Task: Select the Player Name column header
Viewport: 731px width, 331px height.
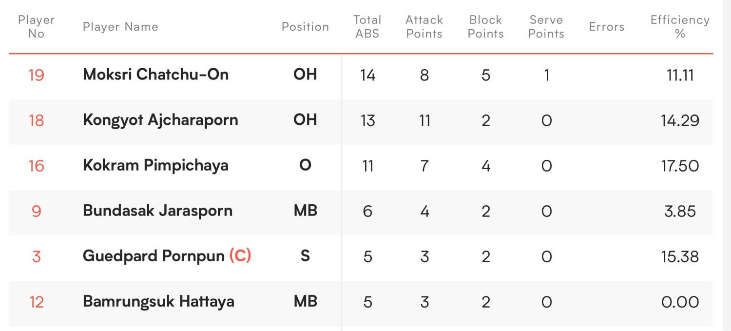Action: pyautogui.click(x=120, y=27)
